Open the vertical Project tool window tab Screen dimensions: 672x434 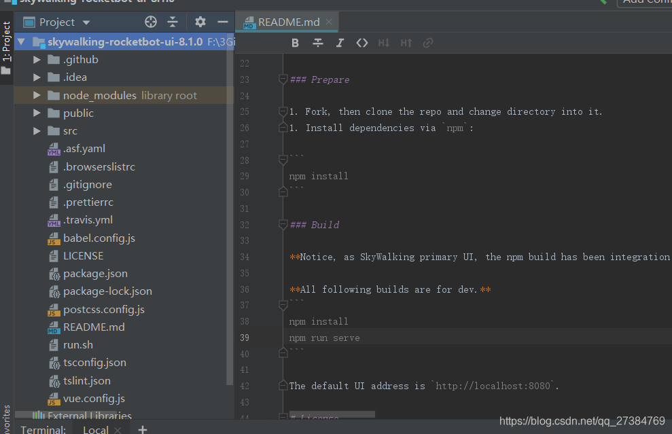point(6,41)
